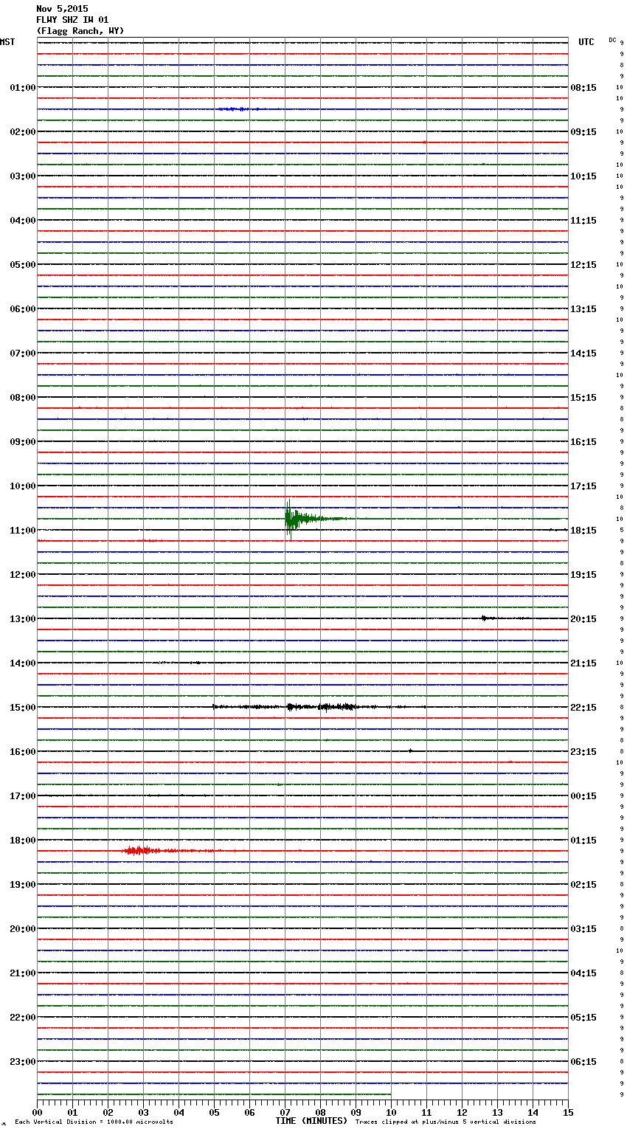This screenshot has height=1132, width=627.
Task: Click the '12:15' UTC time label
Action: (583, 265)
